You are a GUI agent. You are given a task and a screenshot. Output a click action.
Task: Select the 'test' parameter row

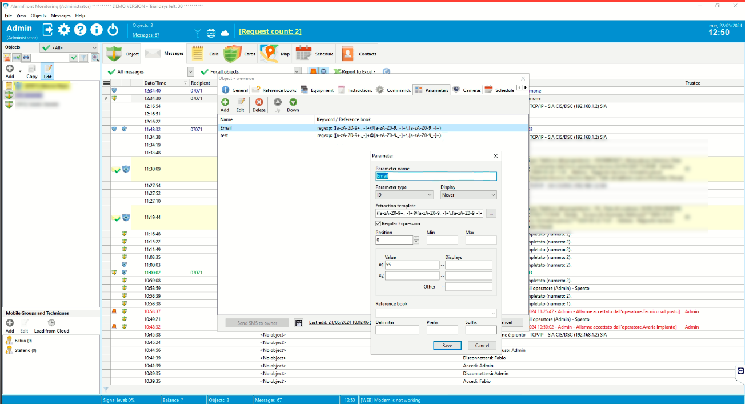[x=372, y=135]
